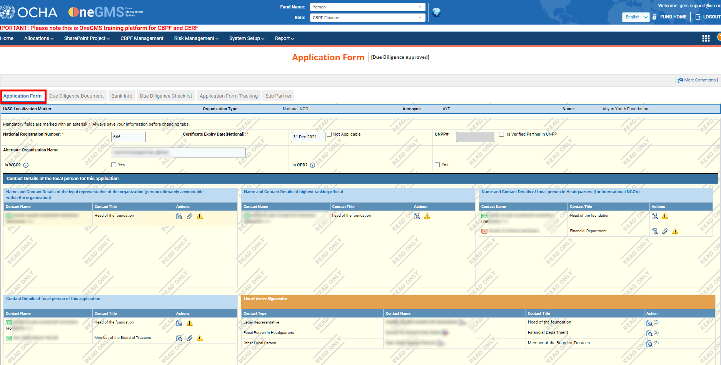Click Alternate Organization Name field
Viewport: 721px width, 365px height.
tap(179, 153)
